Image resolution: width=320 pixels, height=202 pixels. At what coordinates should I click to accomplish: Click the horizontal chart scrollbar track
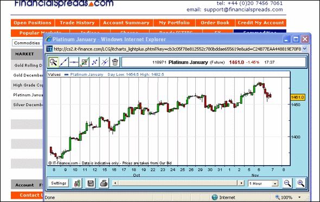pyautogui.click(x=178, y=183)
